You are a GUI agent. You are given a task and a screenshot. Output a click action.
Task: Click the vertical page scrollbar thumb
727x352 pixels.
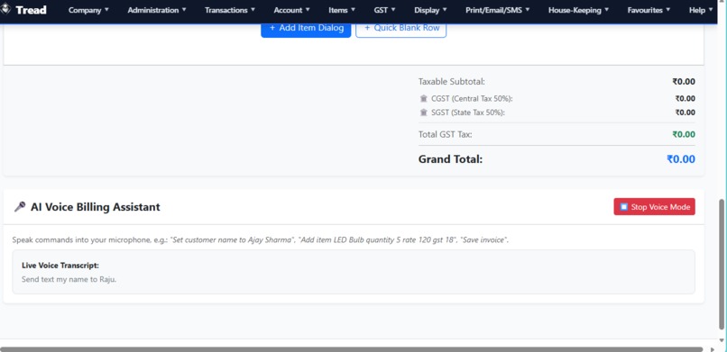click(722, 265)
